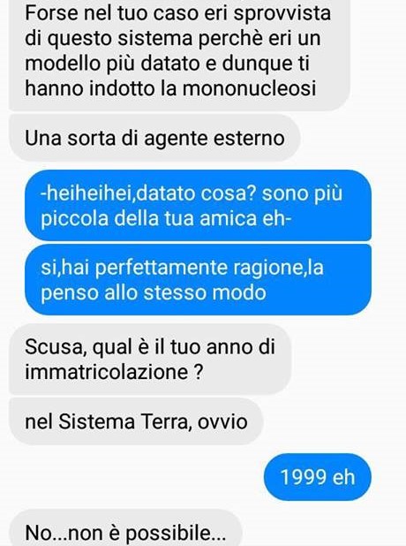Select the 'Una sorta di agente esterno' bubble
This screenshot has width=406, height=546.
pos(154,138)
